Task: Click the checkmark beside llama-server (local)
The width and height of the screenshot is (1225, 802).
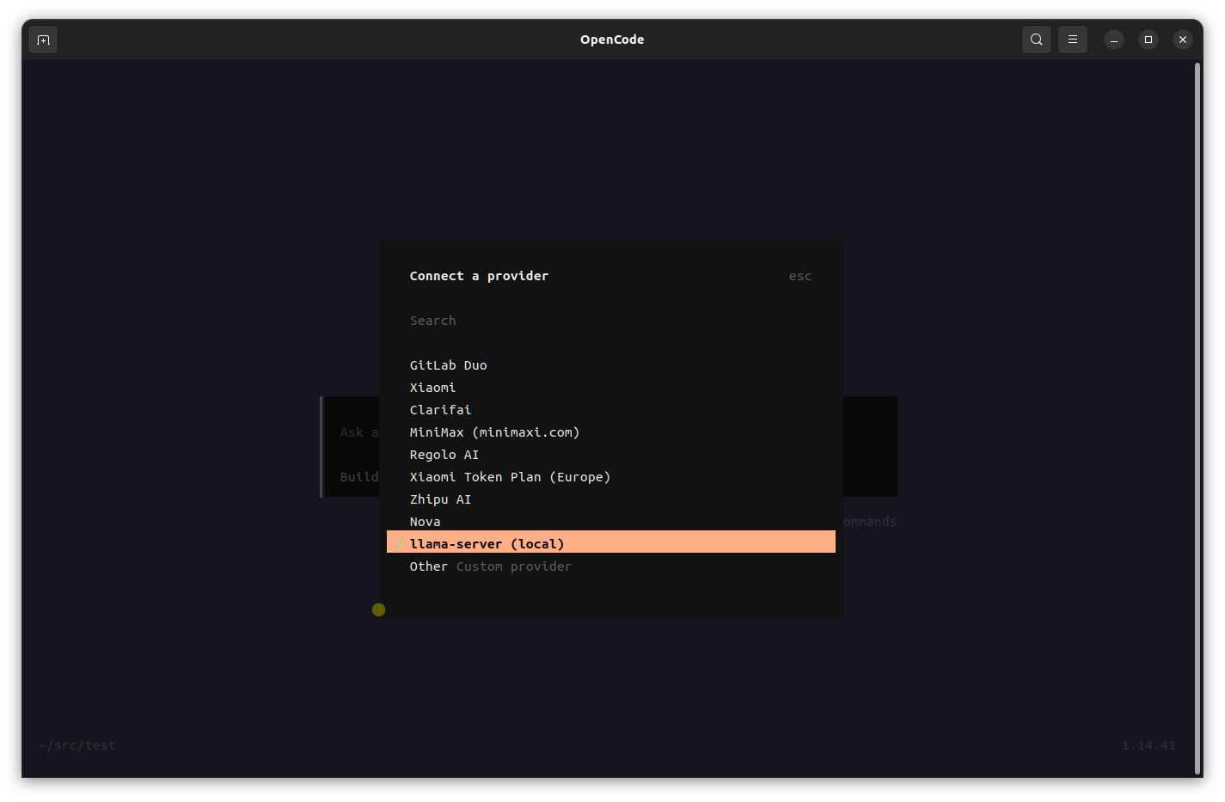Action: [399, 543]
